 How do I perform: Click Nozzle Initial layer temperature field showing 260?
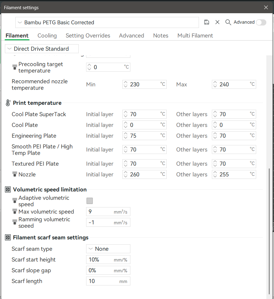pos(145,174)
